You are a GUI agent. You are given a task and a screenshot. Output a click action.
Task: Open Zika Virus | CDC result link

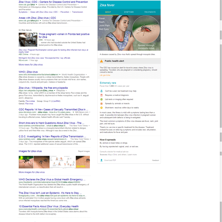(x=53, y=2)
